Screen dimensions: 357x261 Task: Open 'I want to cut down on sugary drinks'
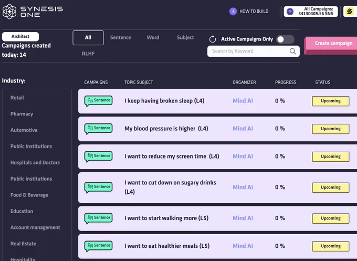tap(170, 187)
